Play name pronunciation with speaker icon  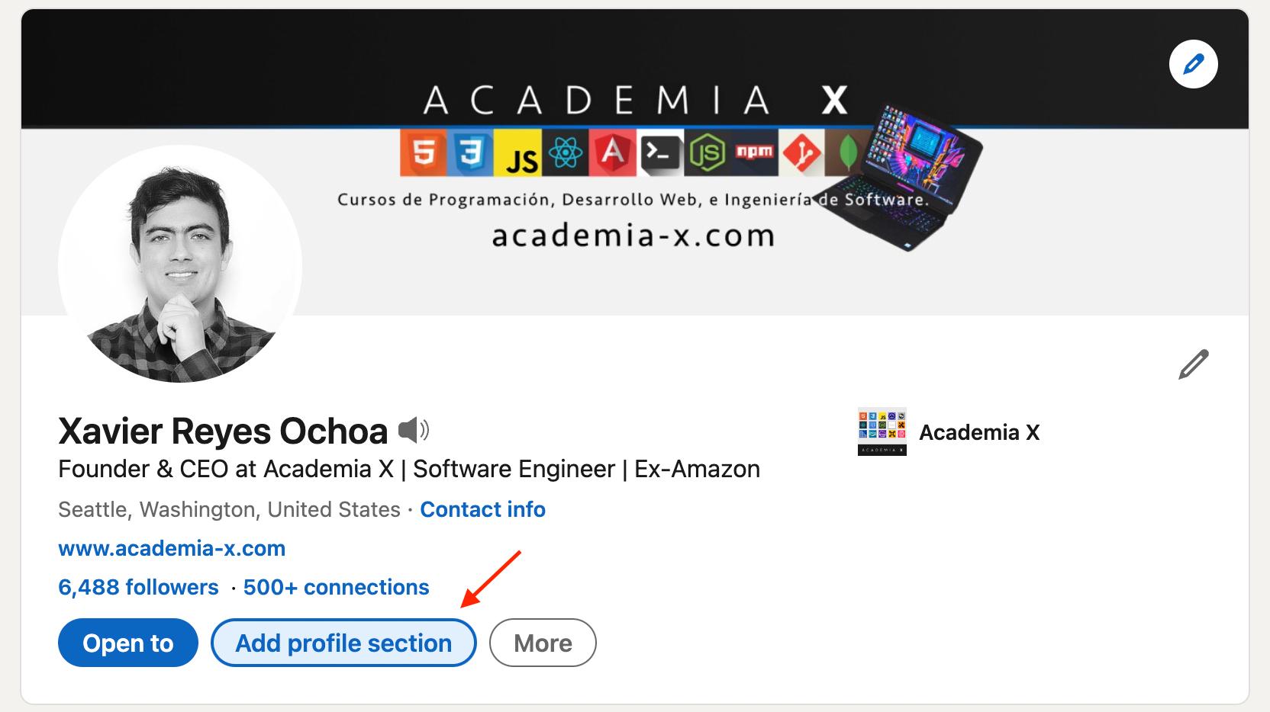point(414,431)
